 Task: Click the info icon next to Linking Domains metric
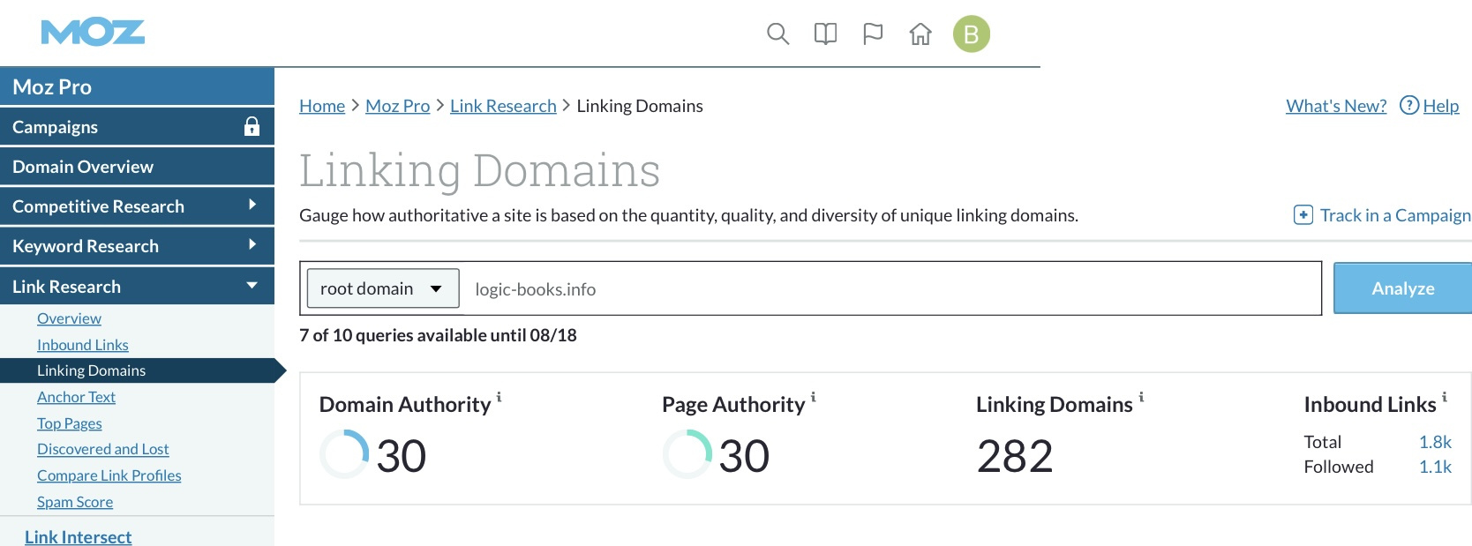(x=1141, y=397)
